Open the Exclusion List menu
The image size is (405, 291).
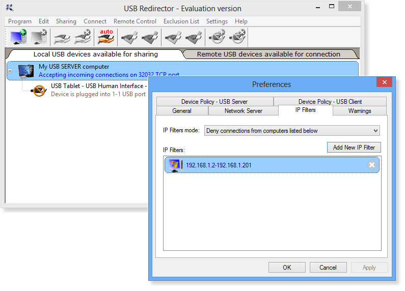tap(181, 21)
